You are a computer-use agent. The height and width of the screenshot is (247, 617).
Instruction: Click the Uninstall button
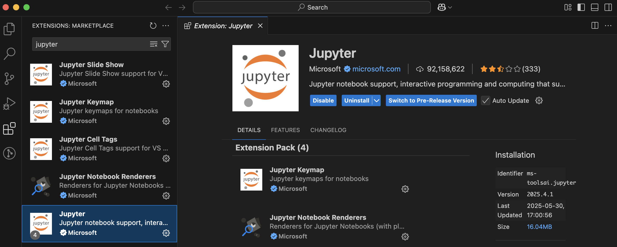357,100
